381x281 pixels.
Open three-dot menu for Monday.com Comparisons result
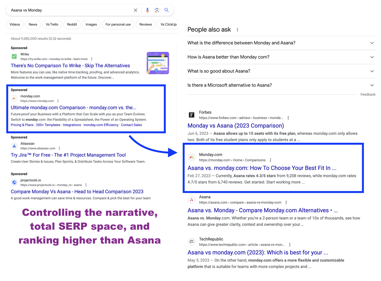[270, 160]
